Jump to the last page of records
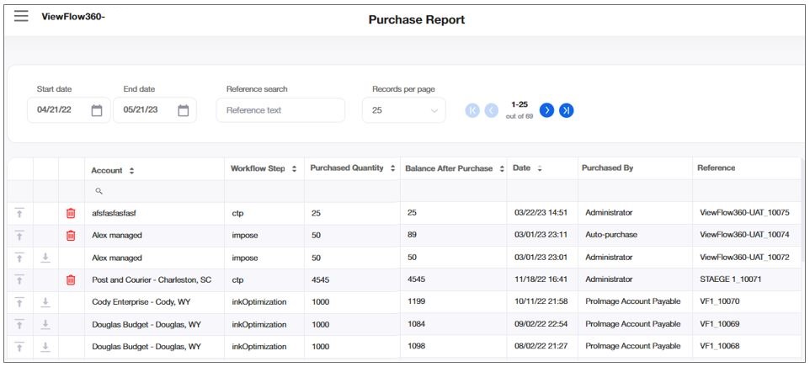 [567, 110]
